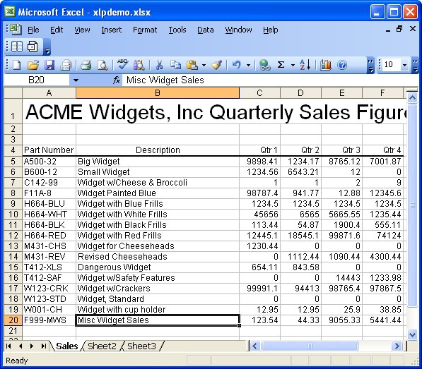Select column A header

49,93
